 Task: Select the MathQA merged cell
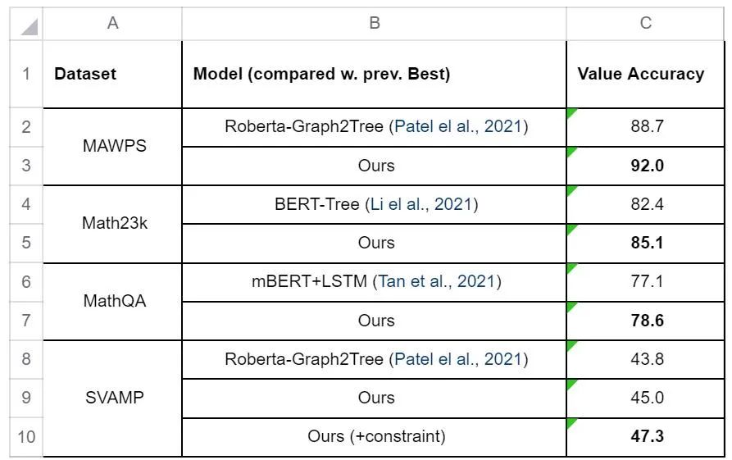click(x=112, y=301)
